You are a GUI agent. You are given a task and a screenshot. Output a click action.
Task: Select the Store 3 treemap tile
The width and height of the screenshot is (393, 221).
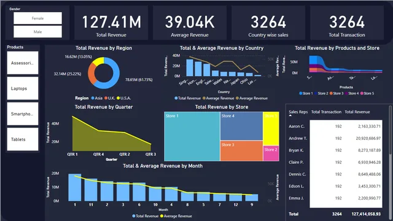click(241, 151)
